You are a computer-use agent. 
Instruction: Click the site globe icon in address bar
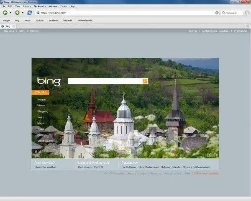point(38,13)
